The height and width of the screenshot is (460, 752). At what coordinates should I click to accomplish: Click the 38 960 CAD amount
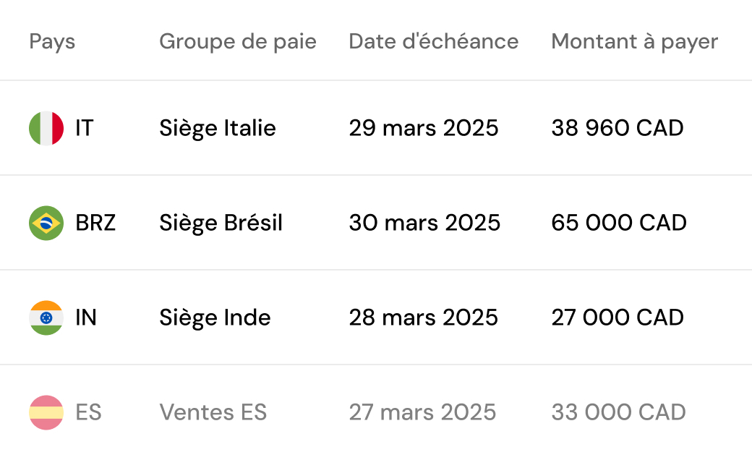click(618, 128)
